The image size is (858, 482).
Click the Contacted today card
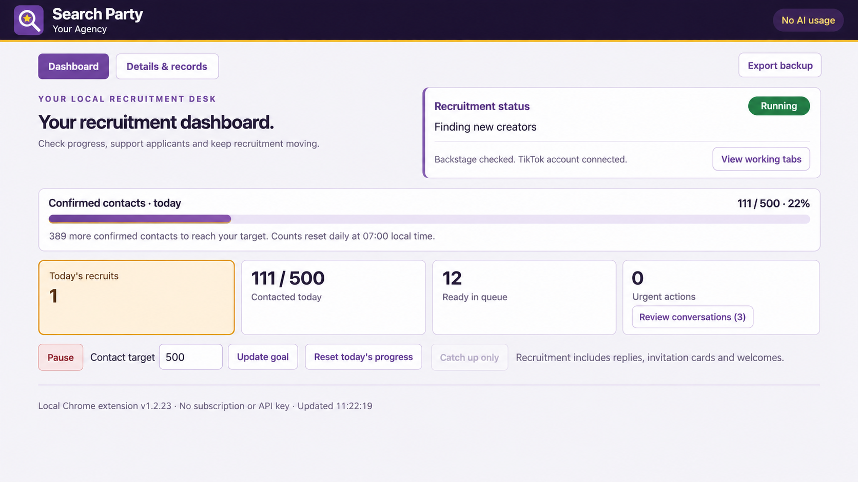[334, 297]
